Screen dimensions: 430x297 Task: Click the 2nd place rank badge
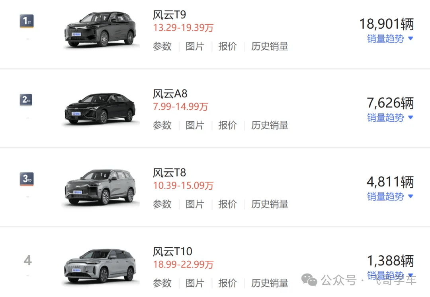[x=26, y=100]
